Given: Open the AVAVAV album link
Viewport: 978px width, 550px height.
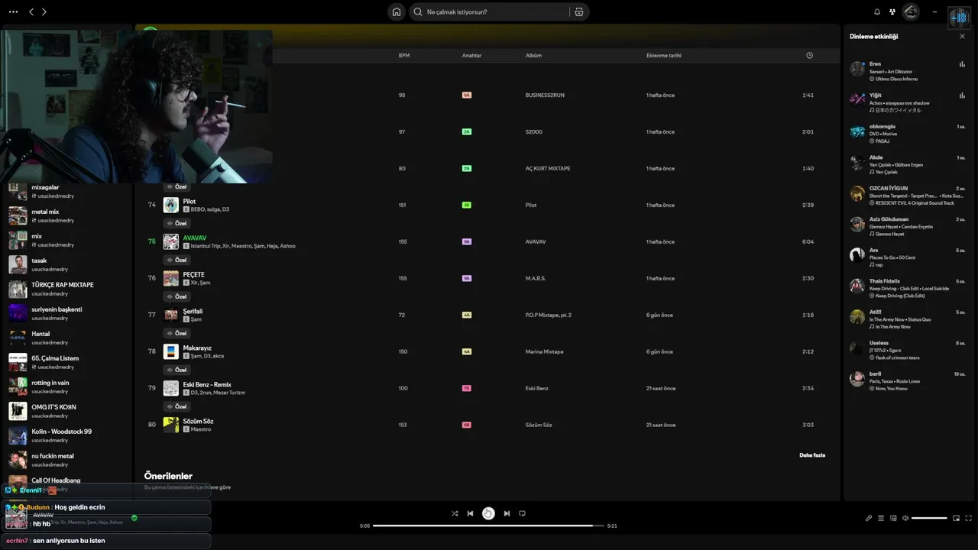Looking at the screenshot, I should 536,241.
